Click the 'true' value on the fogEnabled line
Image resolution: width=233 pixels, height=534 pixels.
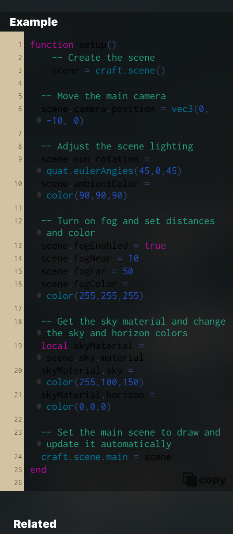click(x=155, y=246)
